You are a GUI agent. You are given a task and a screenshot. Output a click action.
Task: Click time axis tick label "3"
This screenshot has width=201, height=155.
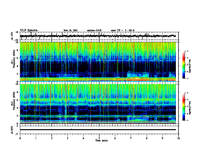pyautogui.click(x=68, y=138)
